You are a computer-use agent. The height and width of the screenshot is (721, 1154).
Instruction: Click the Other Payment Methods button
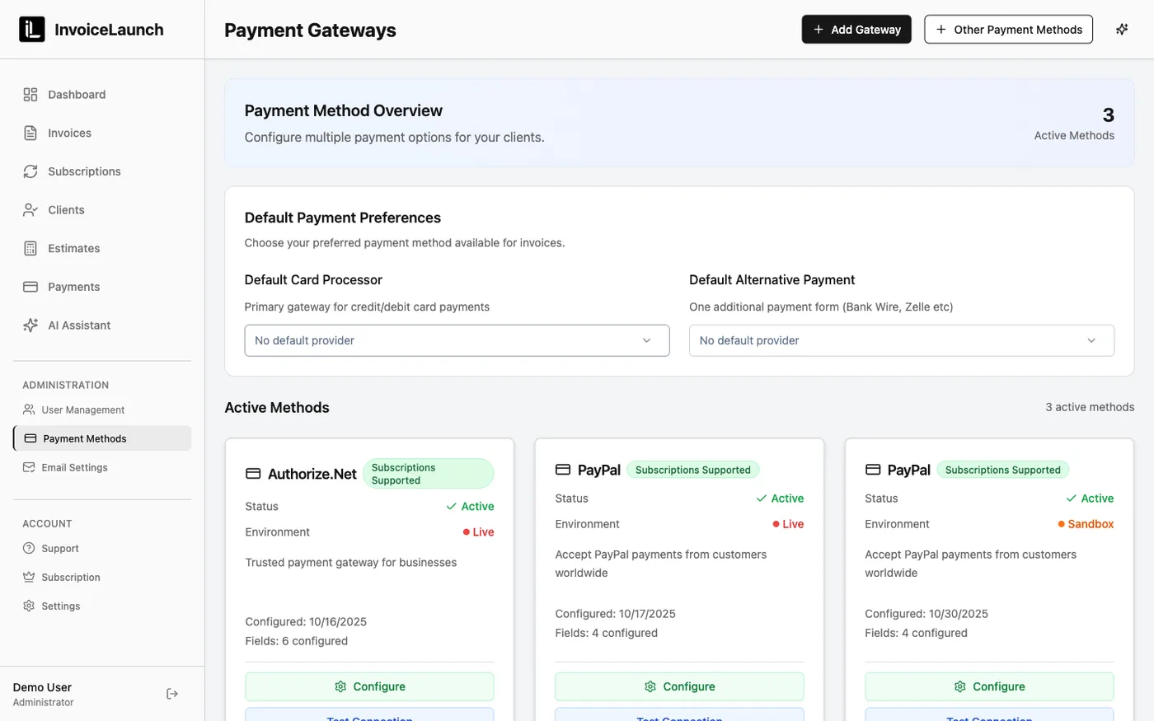click(1008, 30)
